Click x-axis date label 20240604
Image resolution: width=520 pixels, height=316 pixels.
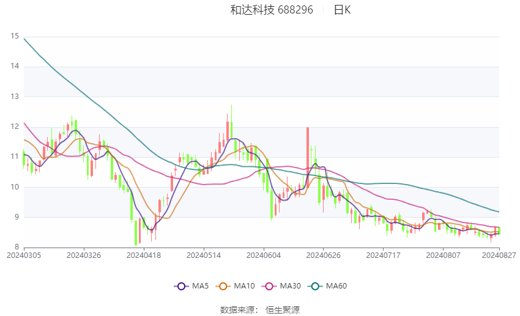264,255
